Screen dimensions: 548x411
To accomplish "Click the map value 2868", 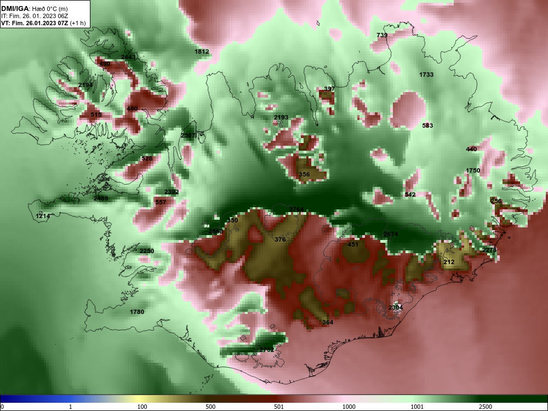I will 215,231.
